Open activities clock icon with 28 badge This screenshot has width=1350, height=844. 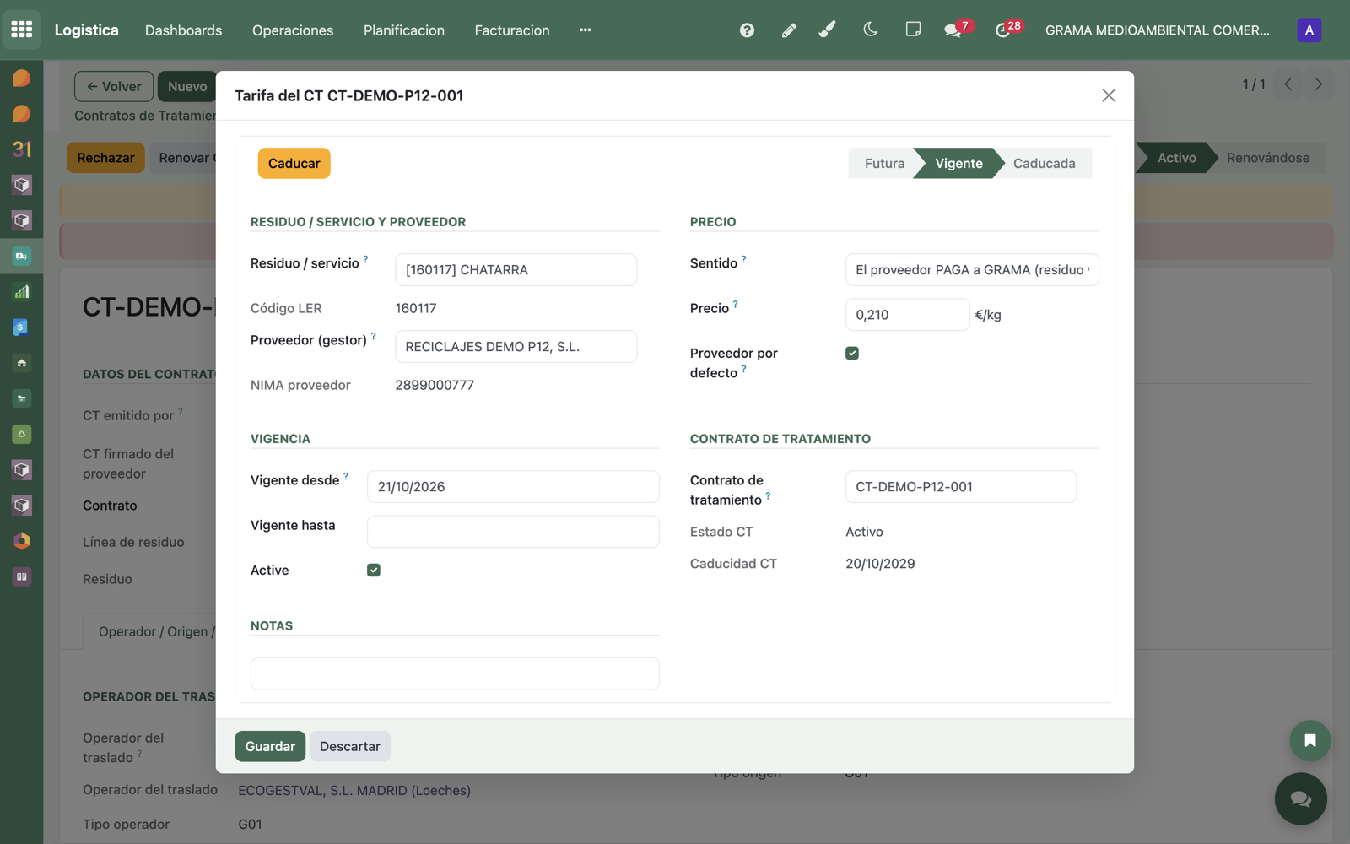1002,30
